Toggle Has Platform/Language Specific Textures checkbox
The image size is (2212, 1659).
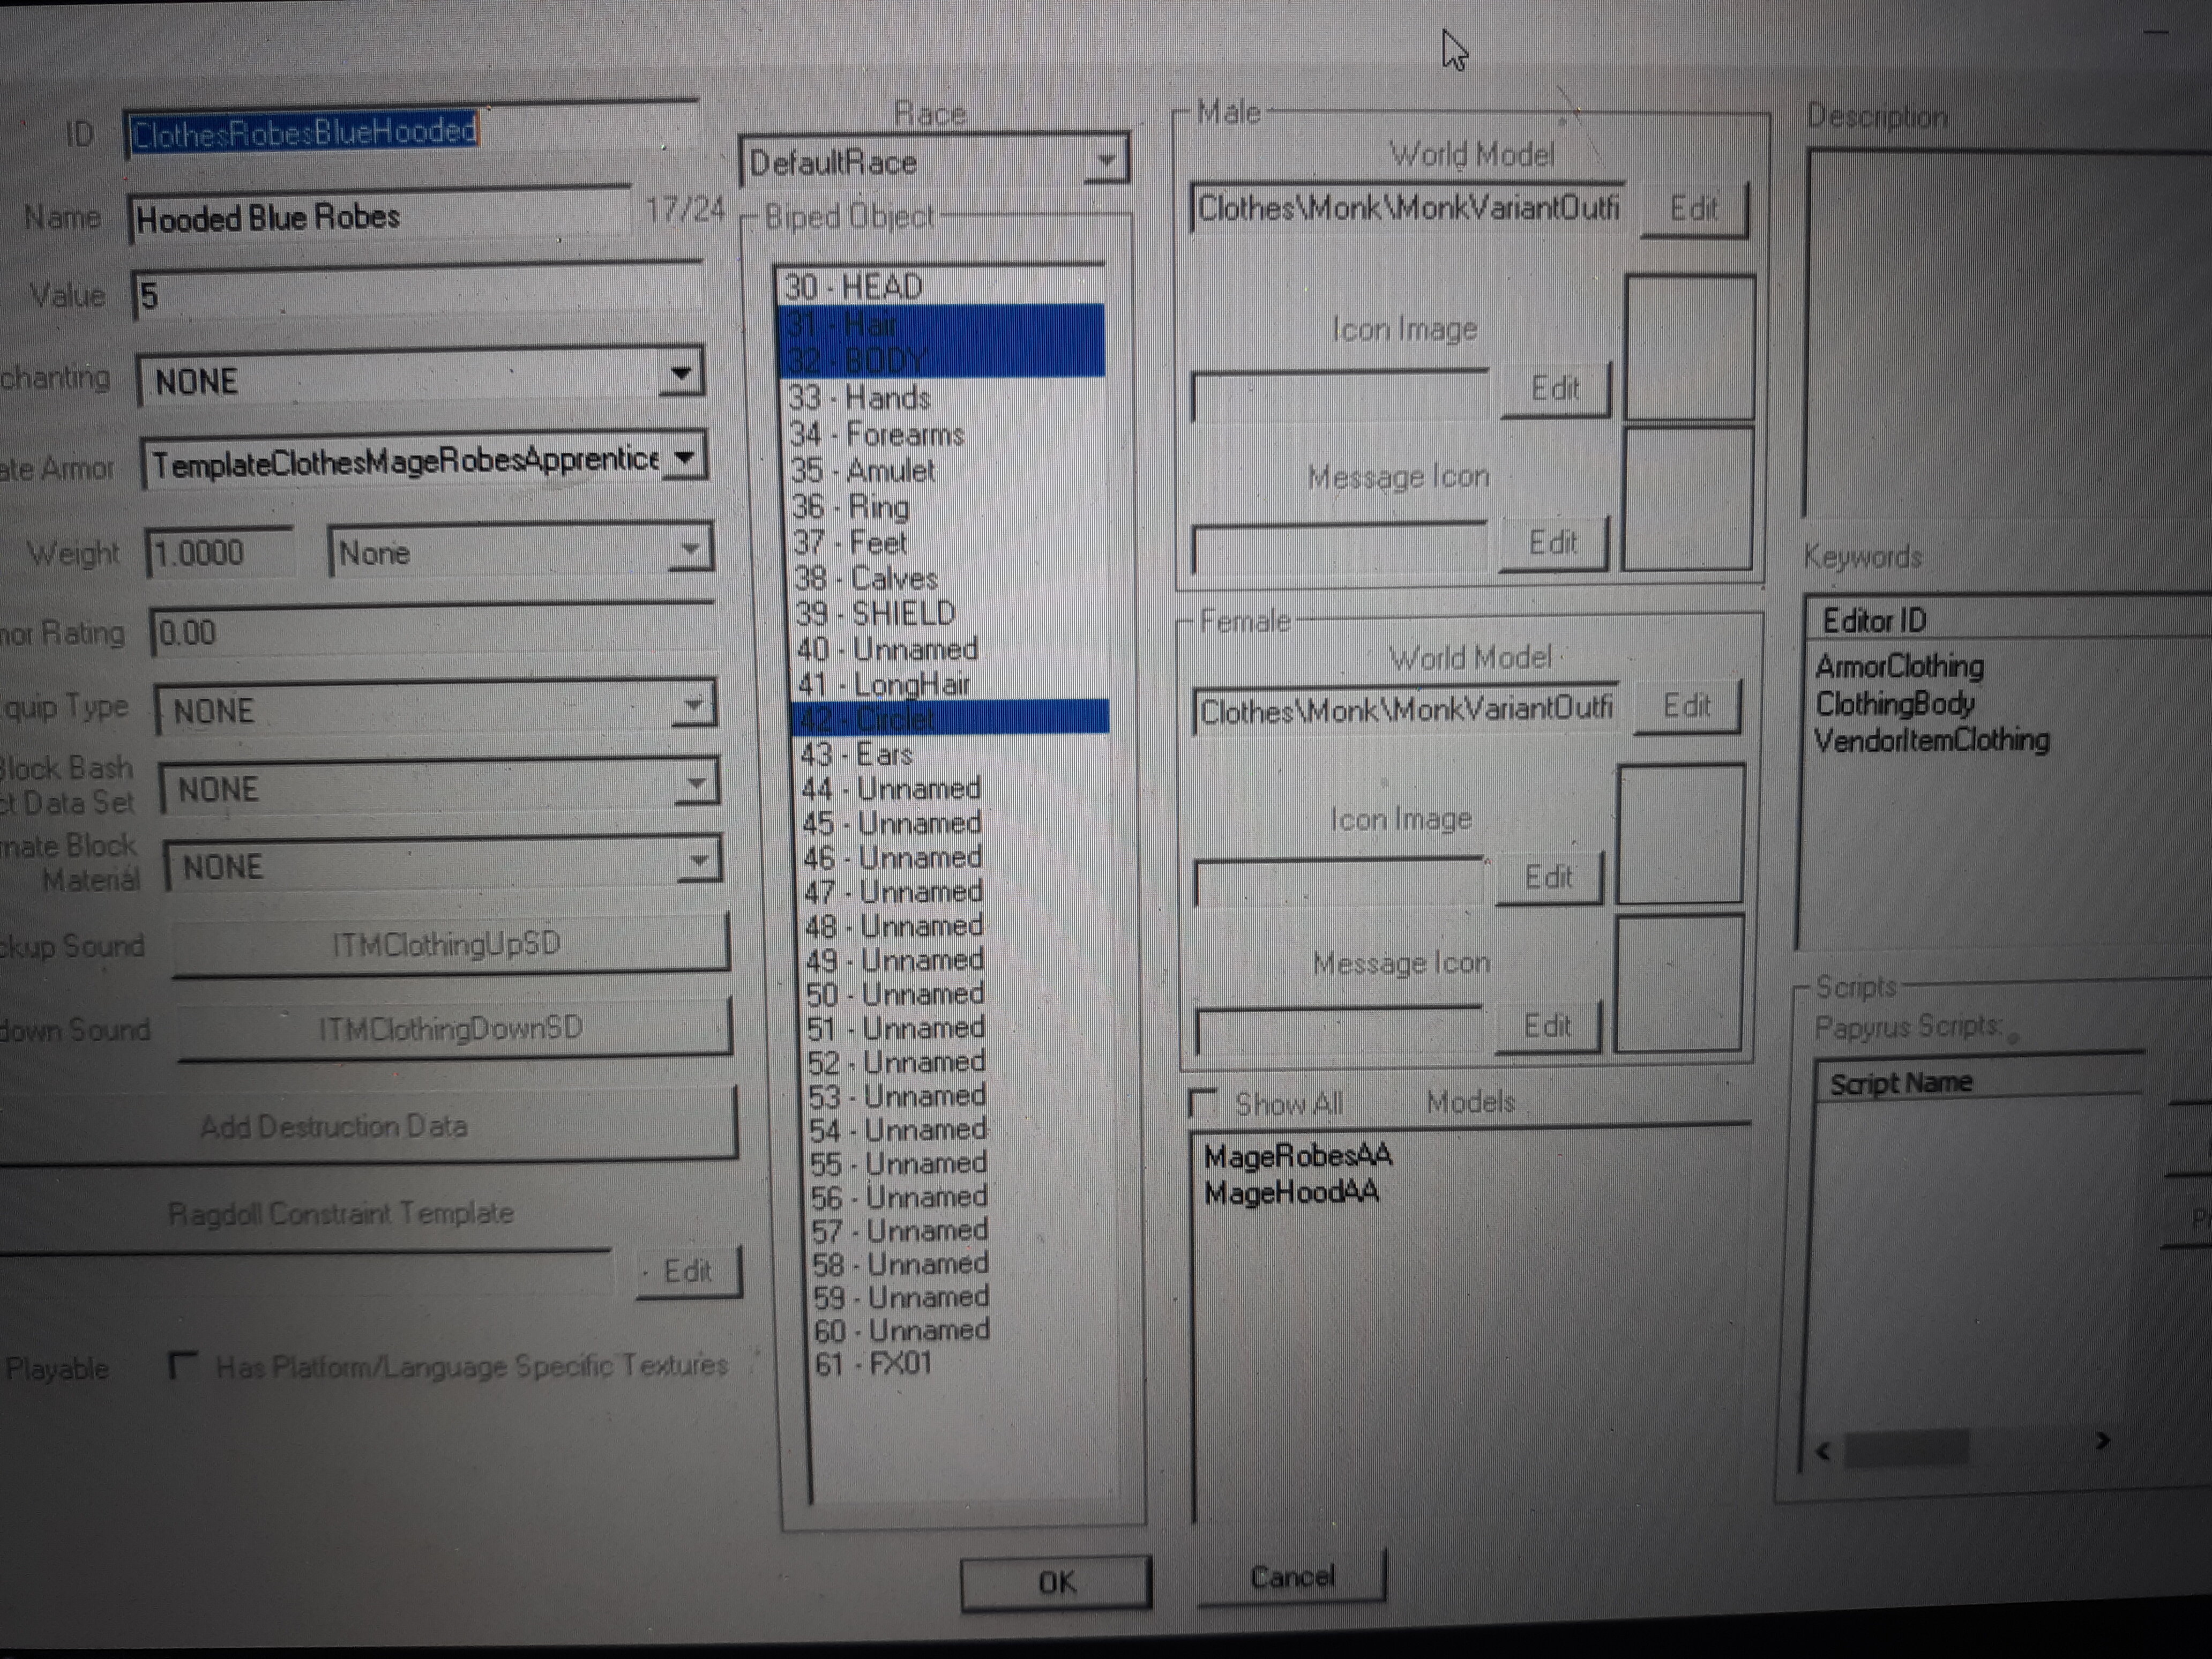point(184,1365)
